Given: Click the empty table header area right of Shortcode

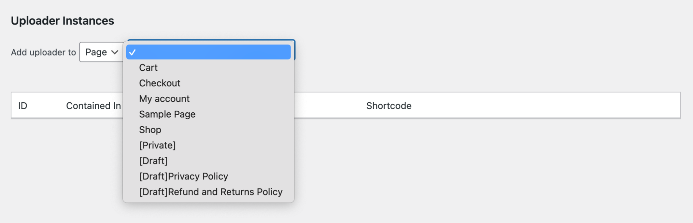Looking at the screenshot, I should [x=546, y=105].
